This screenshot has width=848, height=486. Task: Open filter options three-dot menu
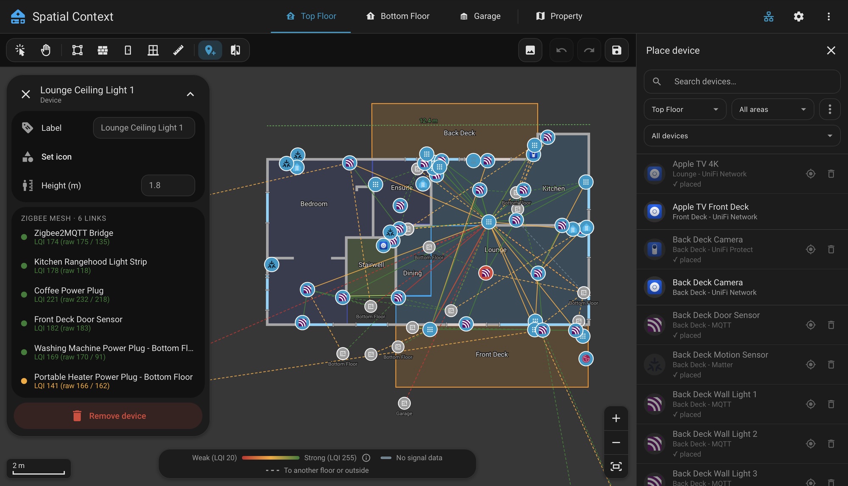pyautogui.click(x=830, y=109)
